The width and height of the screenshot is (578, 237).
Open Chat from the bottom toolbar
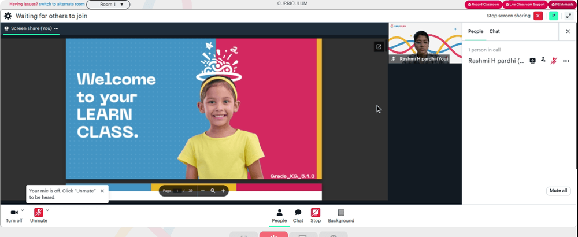298,216
